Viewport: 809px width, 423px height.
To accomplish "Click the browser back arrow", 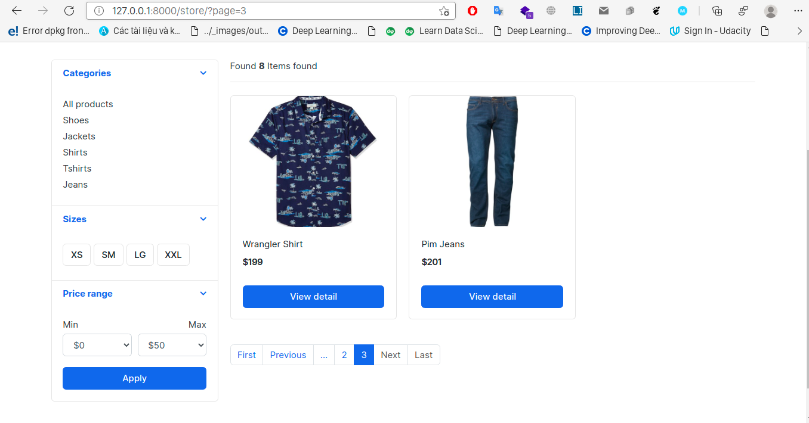I will click(17, 11).
